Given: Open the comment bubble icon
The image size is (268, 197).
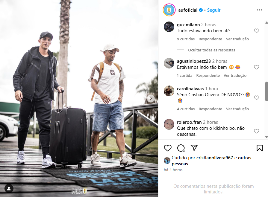Looking at the screenshot, I should pos(181,148).
